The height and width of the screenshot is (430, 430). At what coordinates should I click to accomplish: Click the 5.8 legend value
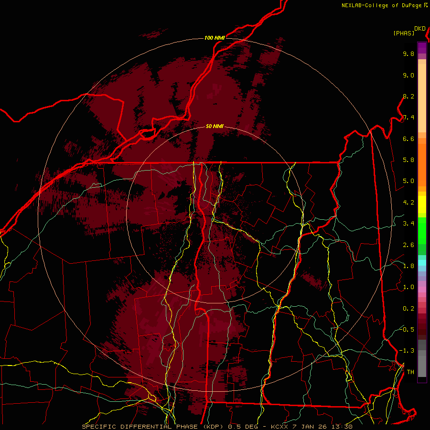408,160
